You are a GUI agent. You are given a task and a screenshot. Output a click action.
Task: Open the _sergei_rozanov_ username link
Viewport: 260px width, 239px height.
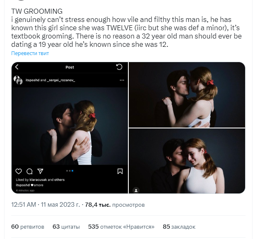pyautogui.click(x=61, y=80)
